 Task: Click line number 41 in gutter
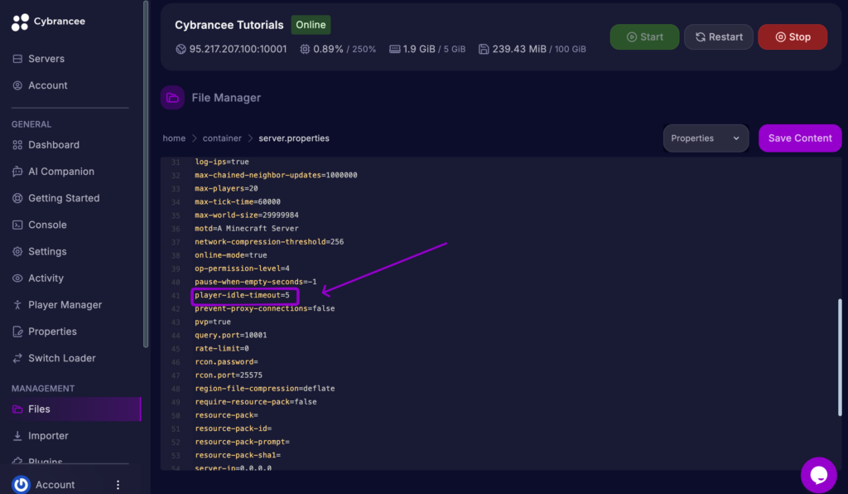tap(176, 295)
